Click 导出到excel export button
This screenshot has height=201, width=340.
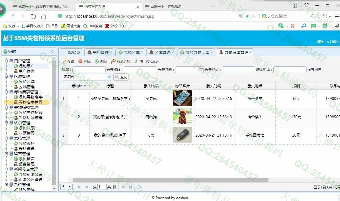(147, 61)
